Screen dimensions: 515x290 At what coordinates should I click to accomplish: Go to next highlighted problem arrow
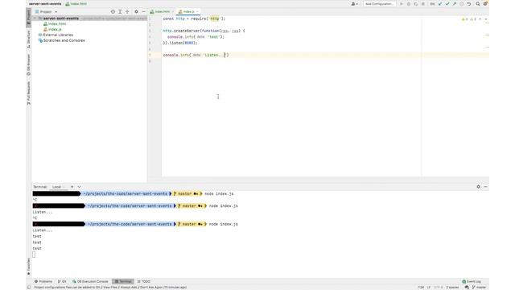click(x=486, y=19)
